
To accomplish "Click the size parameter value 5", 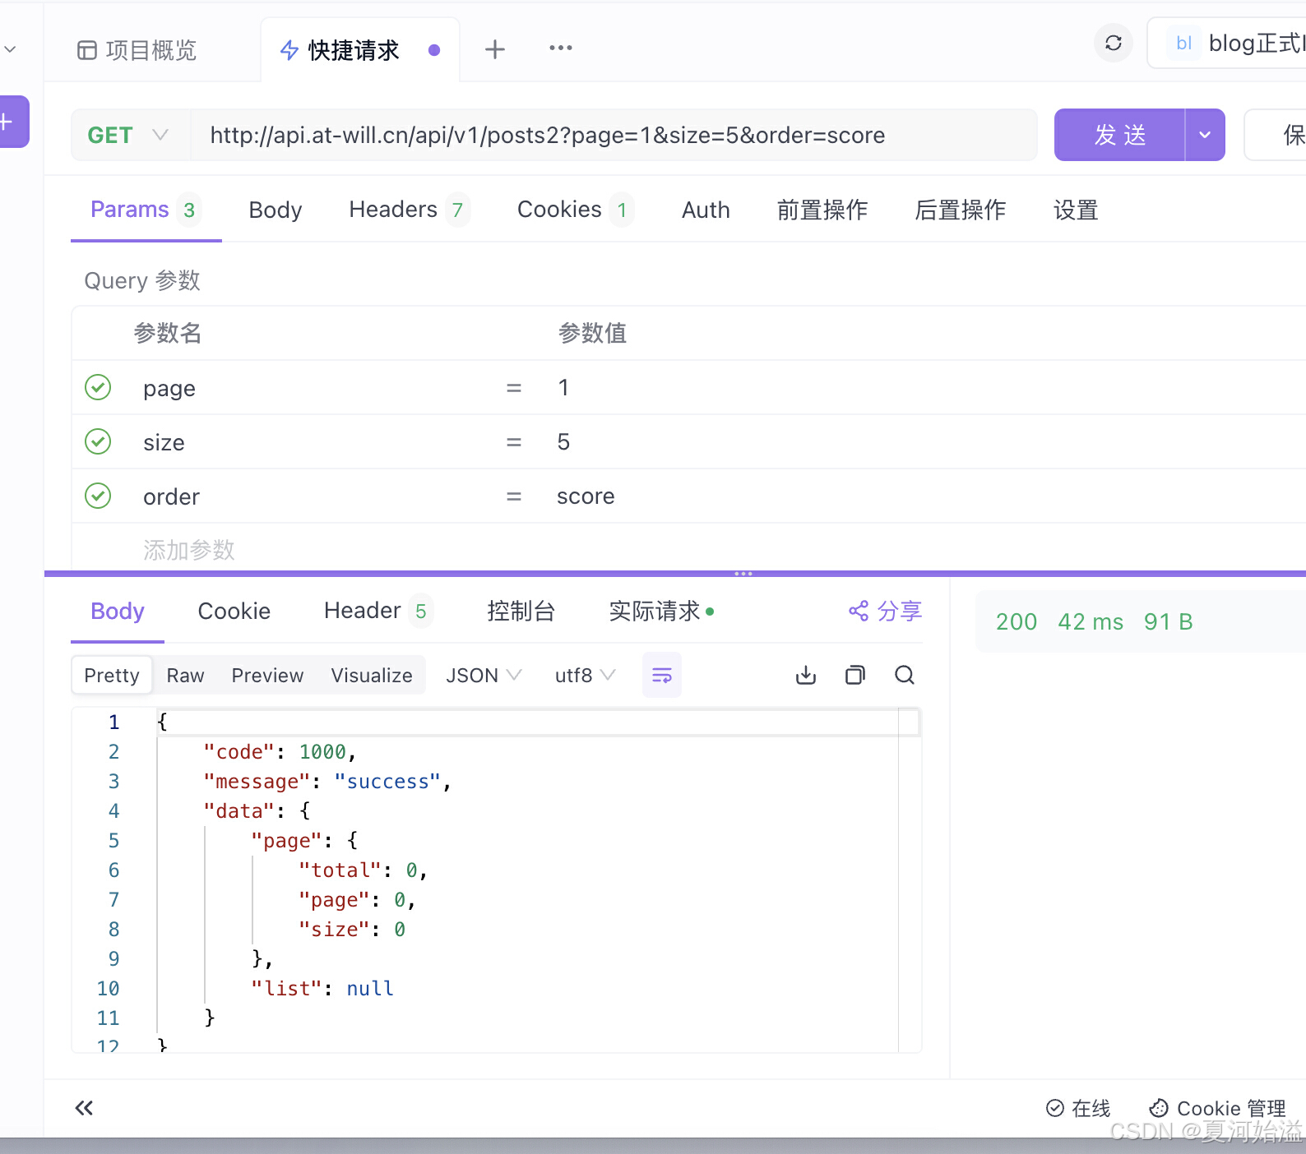I will tap(563, 441).
